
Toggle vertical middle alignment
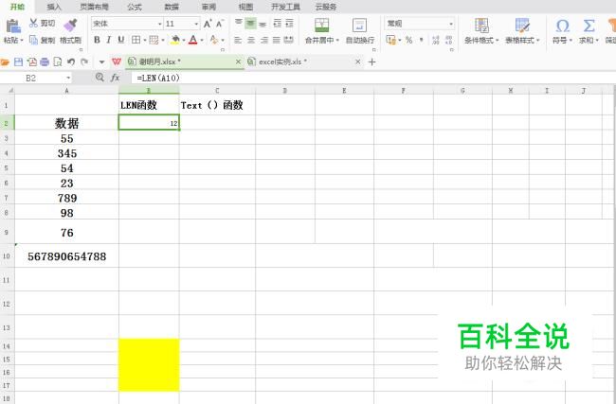click(250, 23)
